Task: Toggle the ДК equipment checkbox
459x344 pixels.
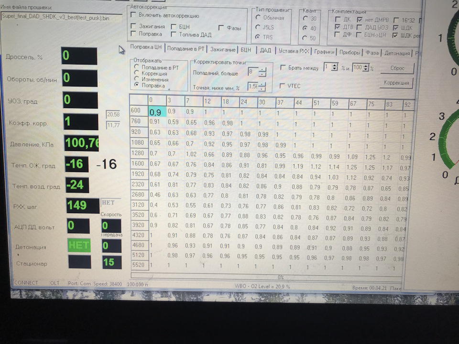Action: [338, 19]
